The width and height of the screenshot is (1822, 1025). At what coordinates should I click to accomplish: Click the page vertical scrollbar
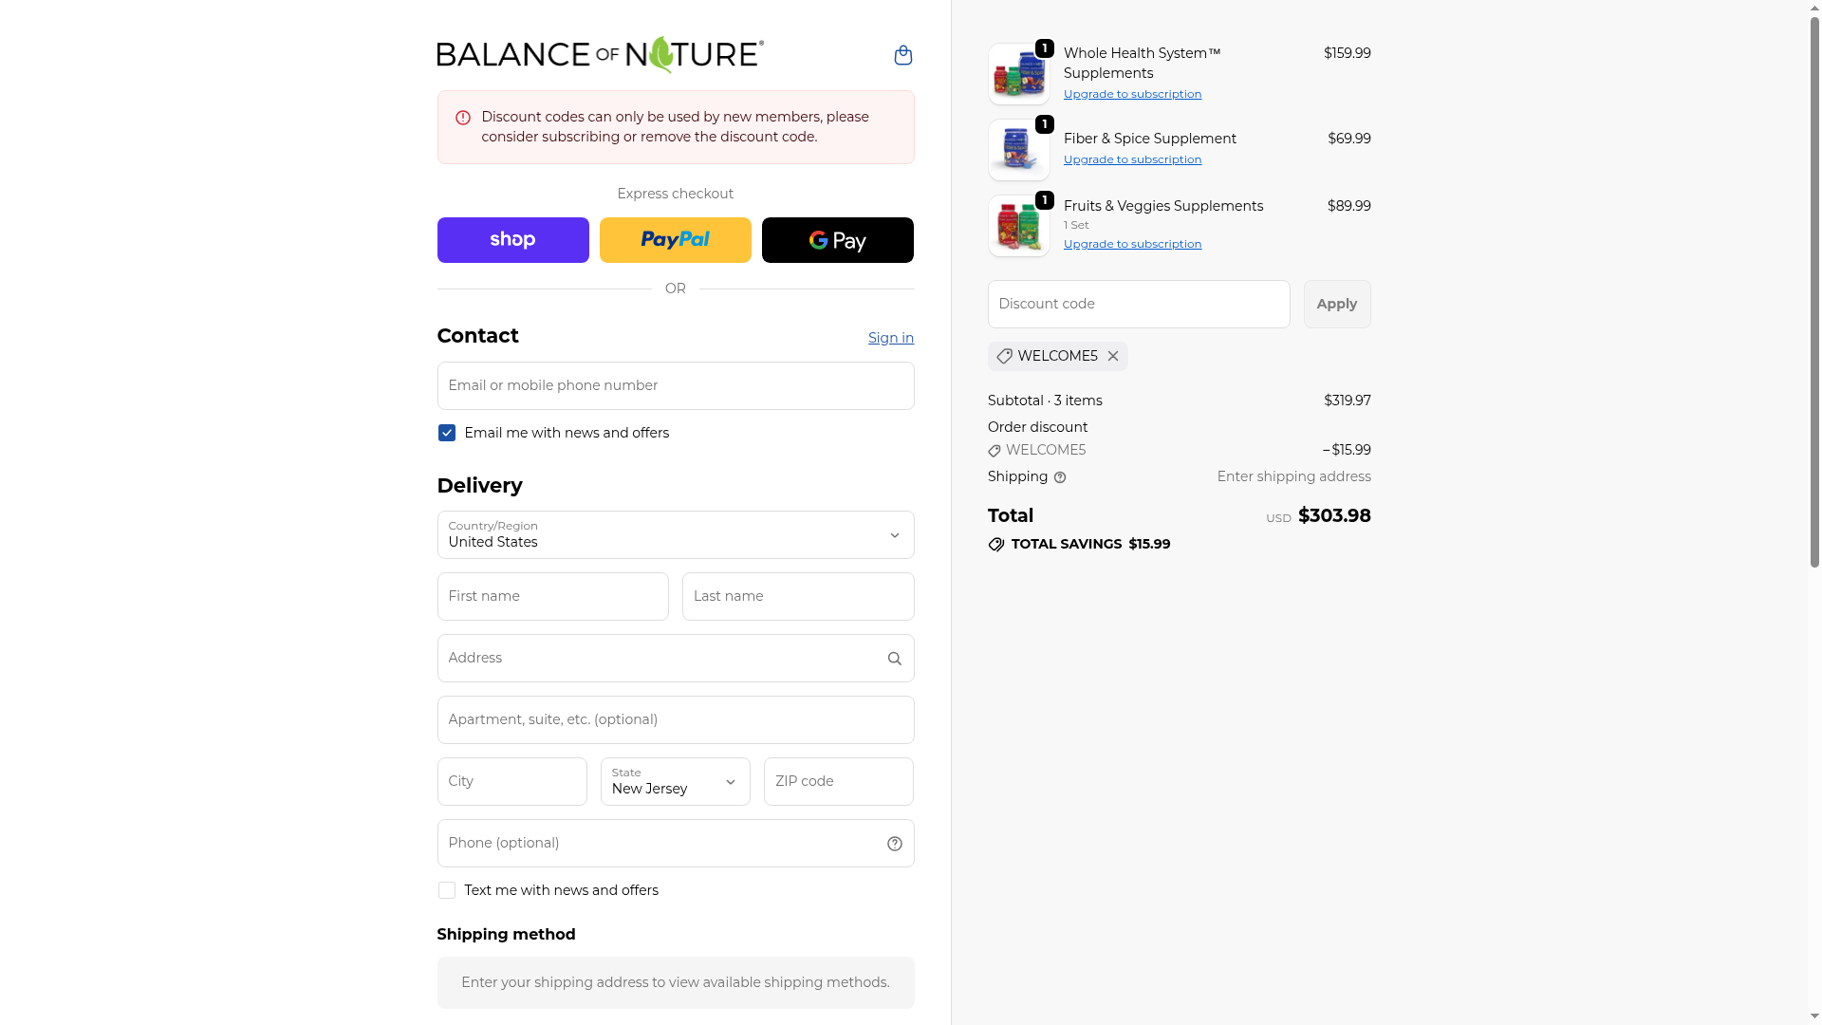(1814, 285)
